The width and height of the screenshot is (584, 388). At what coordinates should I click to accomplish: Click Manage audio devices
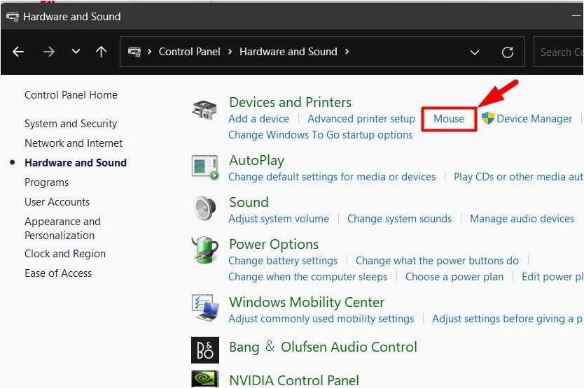(522, 219)
